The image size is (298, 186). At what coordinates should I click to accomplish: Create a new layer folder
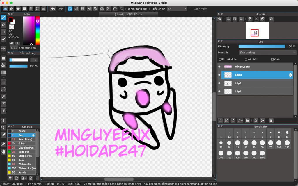(247, 120)
